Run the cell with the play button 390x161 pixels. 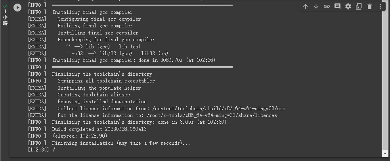pyautogui.click(x=17, y=8)
